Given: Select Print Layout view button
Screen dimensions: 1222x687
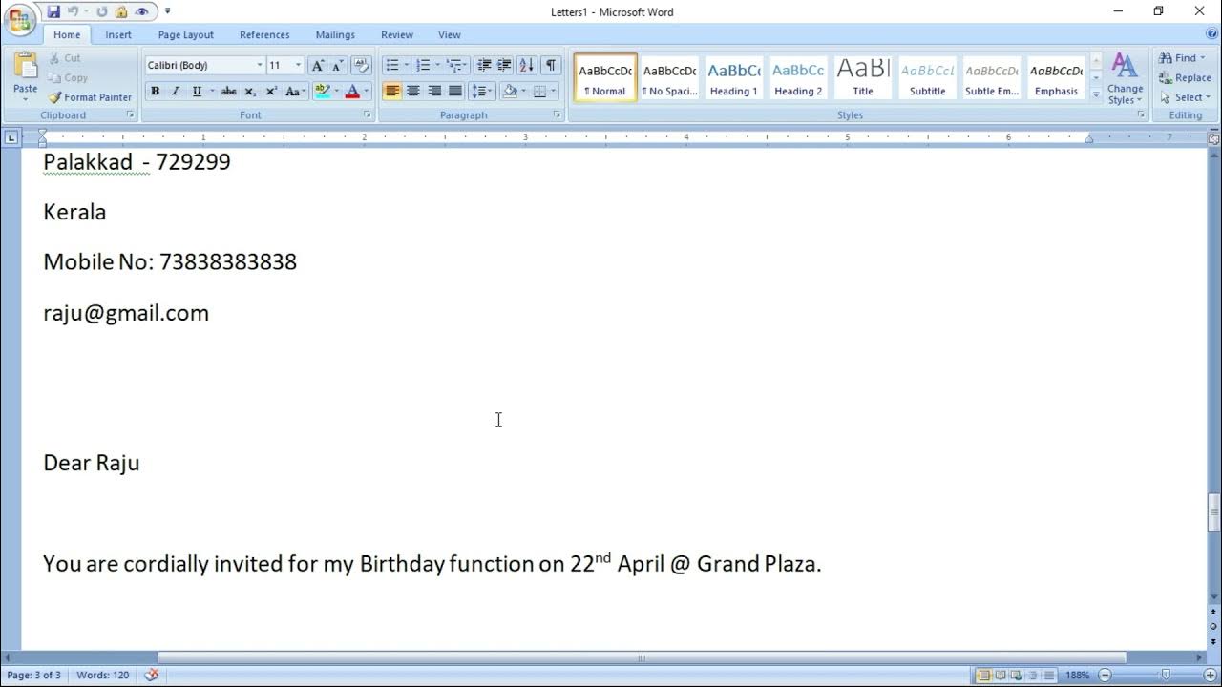Looking at the screenshot, I should click(x=984, y=676).
